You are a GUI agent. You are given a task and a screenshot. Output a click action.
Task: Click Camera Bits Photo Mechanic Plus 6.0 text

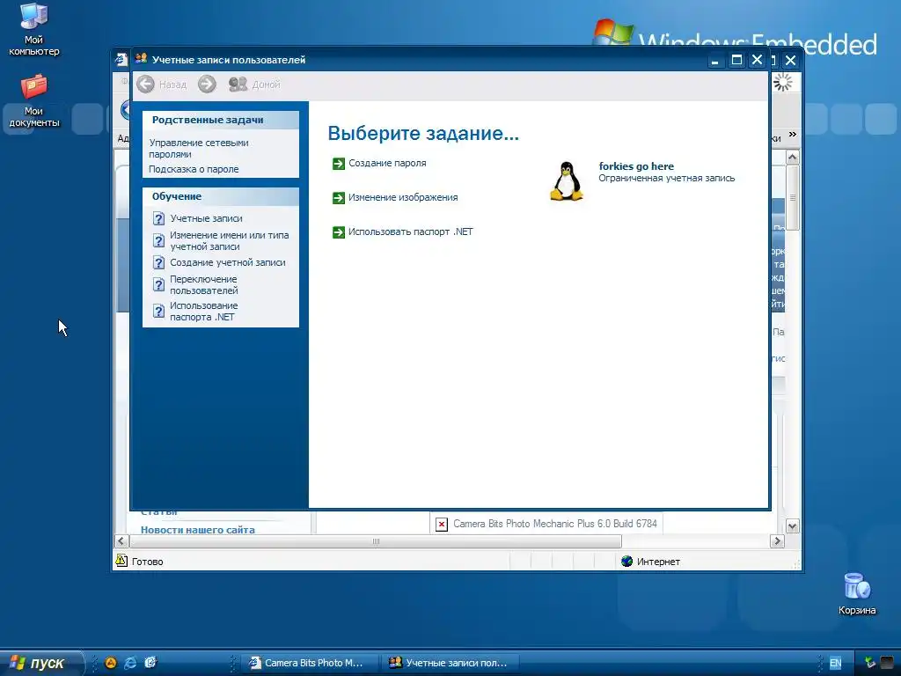click(554, 524)
